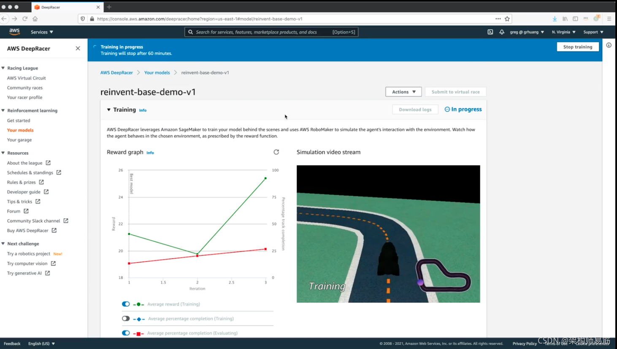Open Your racer profile in sidebar
Screen dimensions: 617x349
tap(24, 97)
